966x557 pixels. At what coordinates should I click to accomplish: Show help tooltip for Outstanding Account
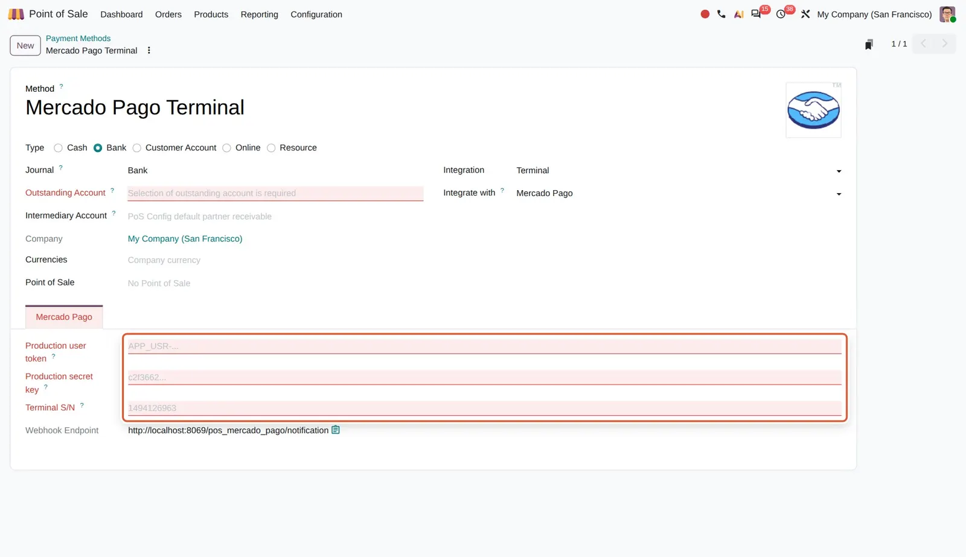pos(112,191)
